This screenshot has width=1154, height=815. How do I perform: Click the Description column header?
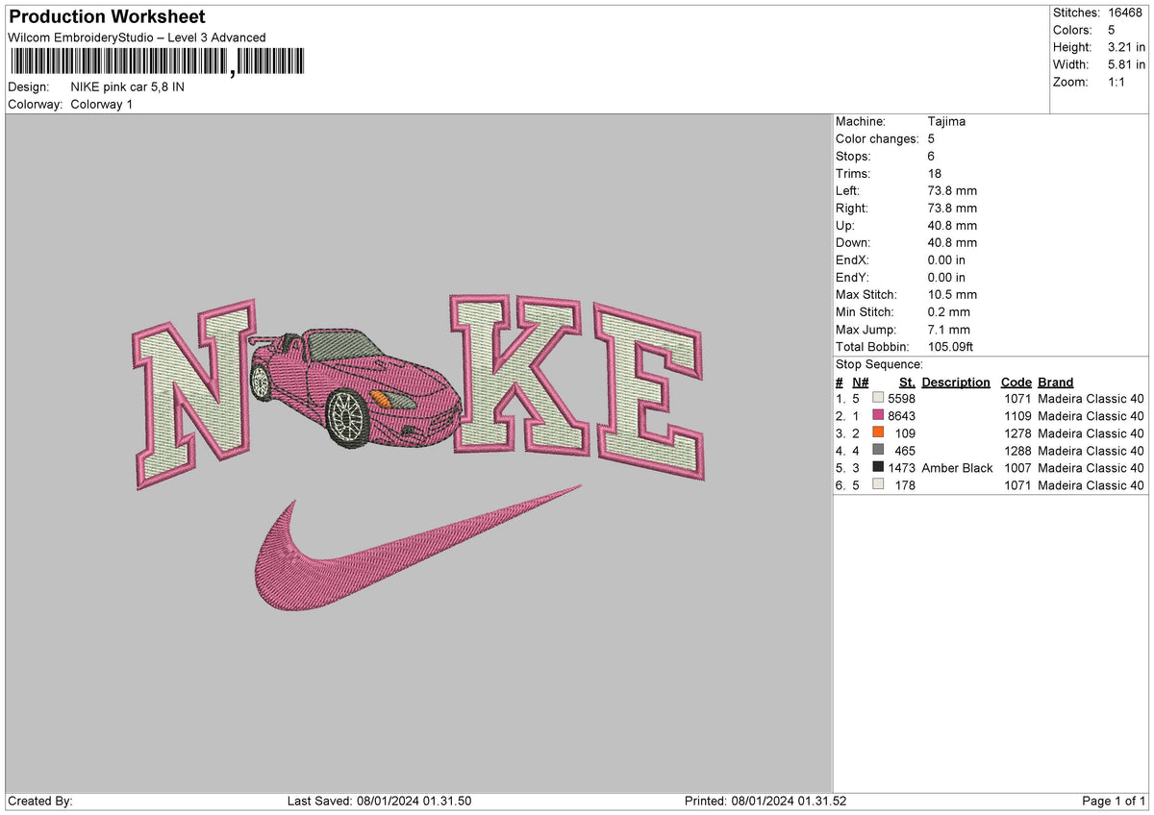[956, 382]
